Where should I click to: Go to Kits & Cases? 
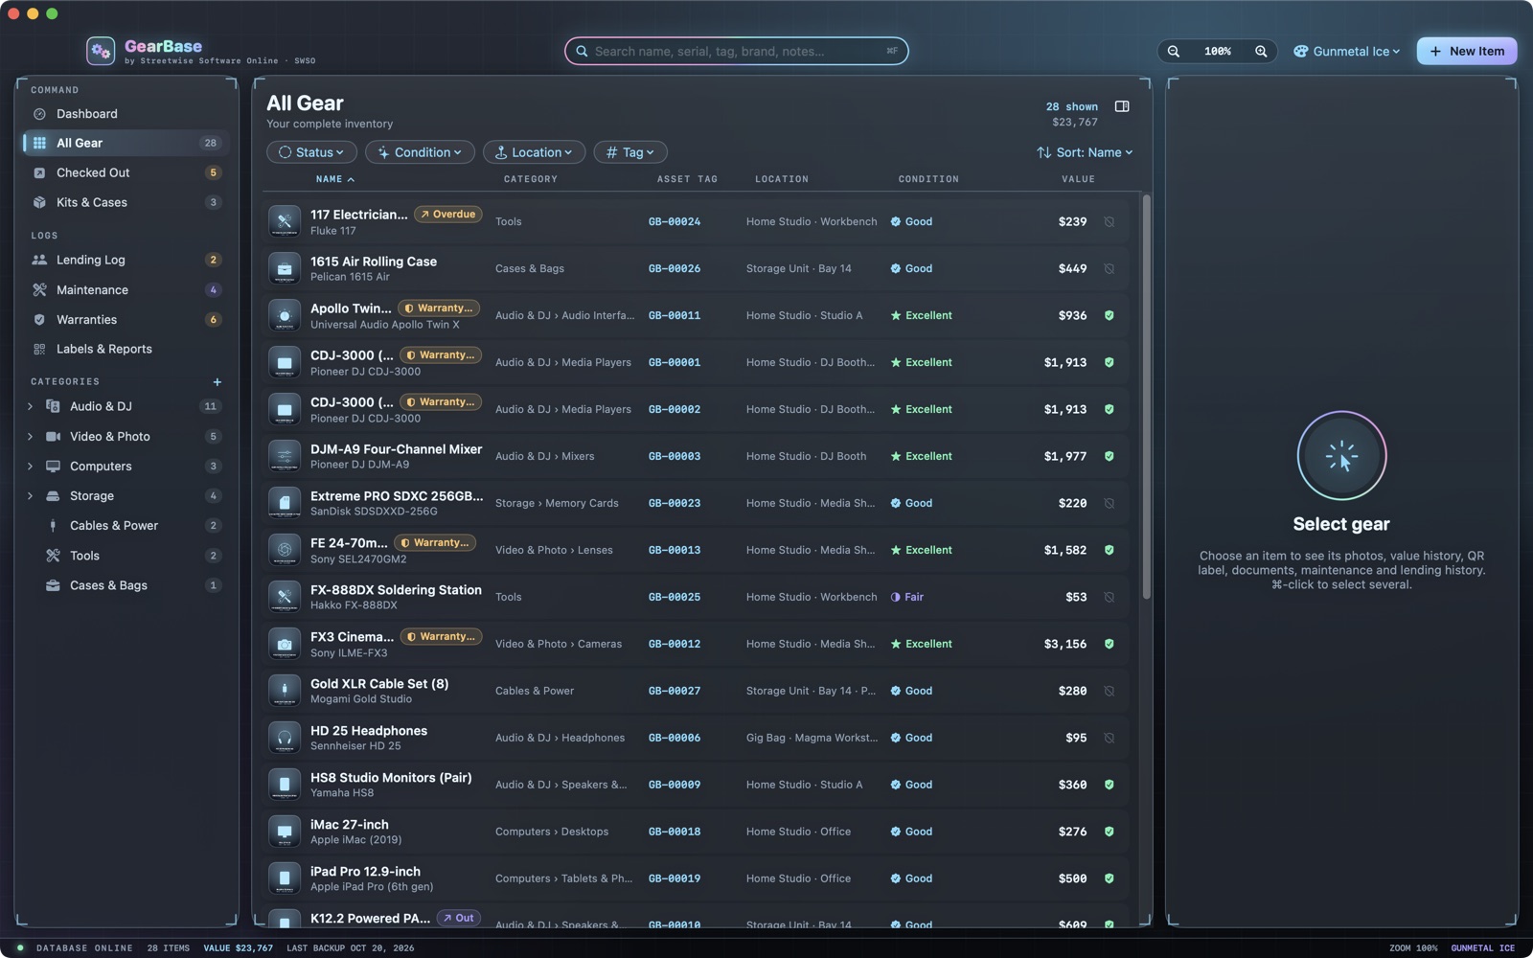pos(126,203)
